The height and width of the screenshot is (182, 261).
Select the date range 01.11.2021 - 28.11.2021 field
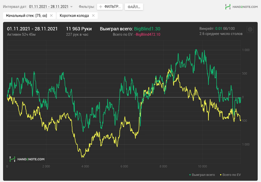[48, 7]
